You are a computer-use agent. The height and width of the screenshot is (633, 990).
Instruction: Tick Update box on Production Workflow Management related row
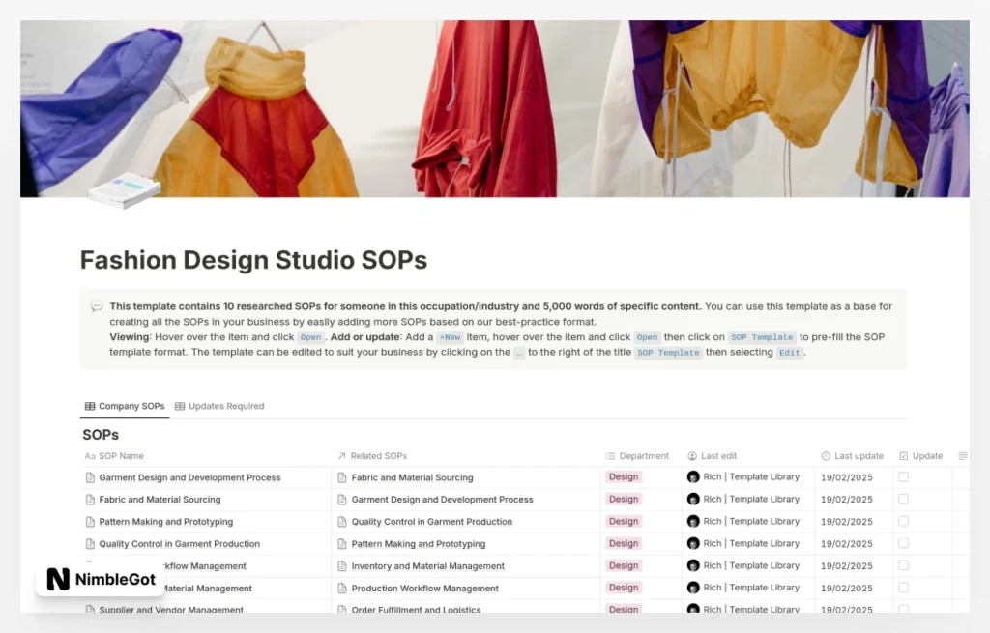coord(904,588)
